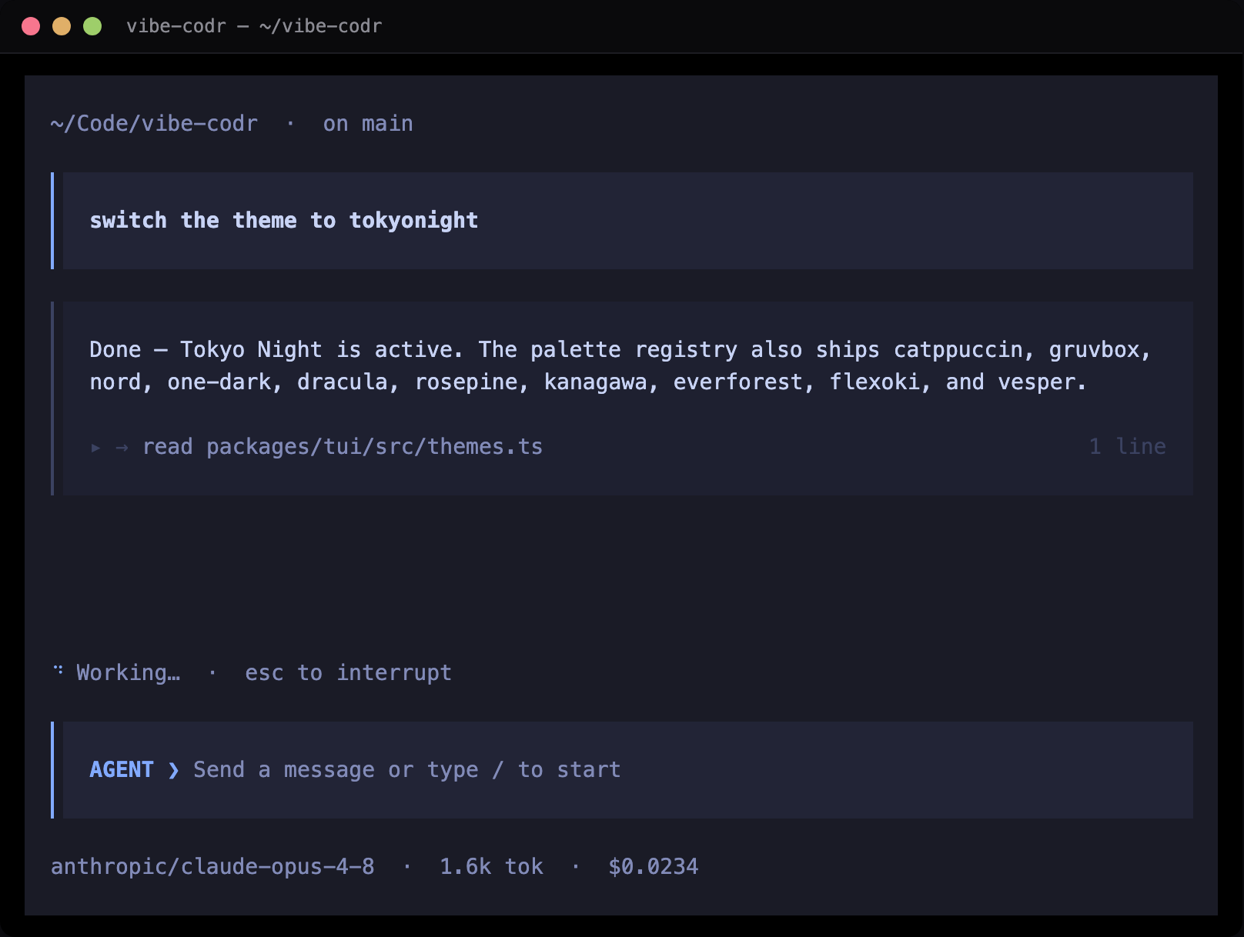The height and width of the screenshot is (937, 1244).
Task: Click the red close window button
Action: coord(31,26)
